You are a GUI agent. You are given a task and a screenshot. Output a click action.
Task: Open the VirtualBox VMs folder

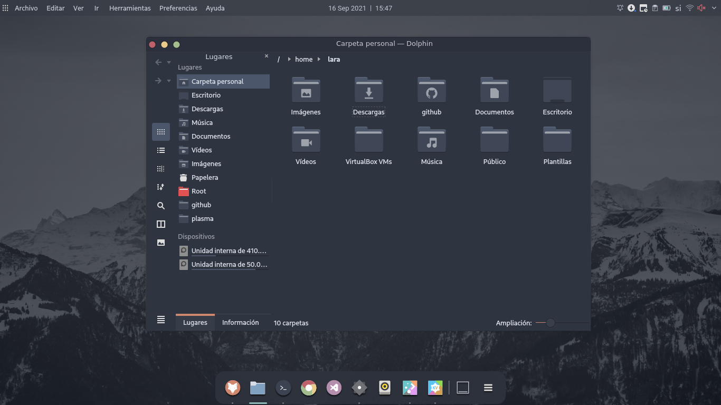(x=369, y=140)
